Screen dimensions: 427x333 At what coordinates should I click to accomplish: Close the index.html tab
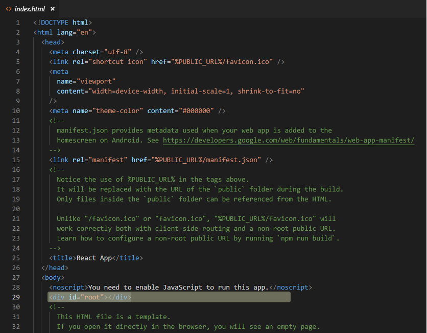[53, 9]
